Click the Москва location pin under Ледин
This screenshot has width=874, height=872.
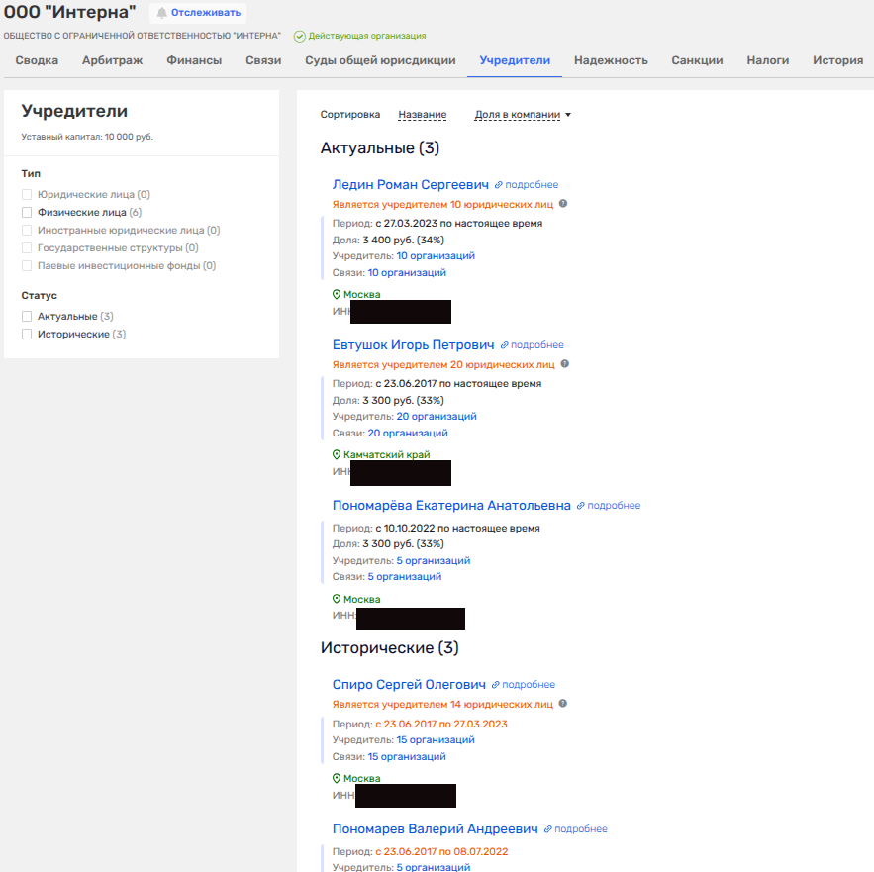pyautogui.click(x=337, y=295)
